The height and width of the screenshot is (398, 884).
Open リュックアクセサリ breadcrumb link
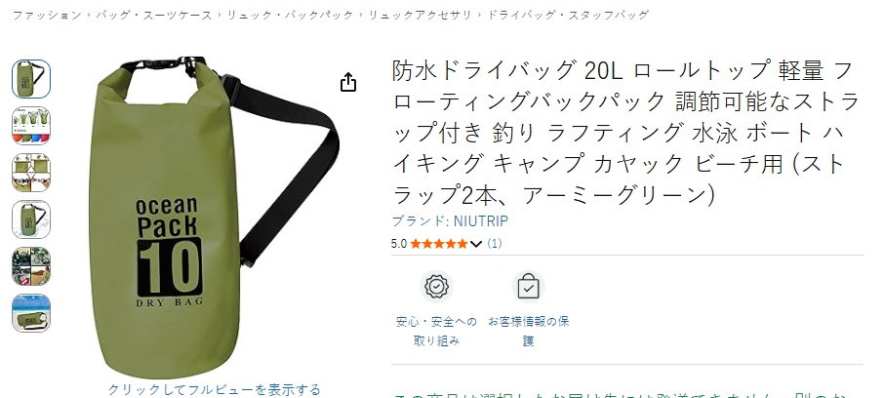420,16
